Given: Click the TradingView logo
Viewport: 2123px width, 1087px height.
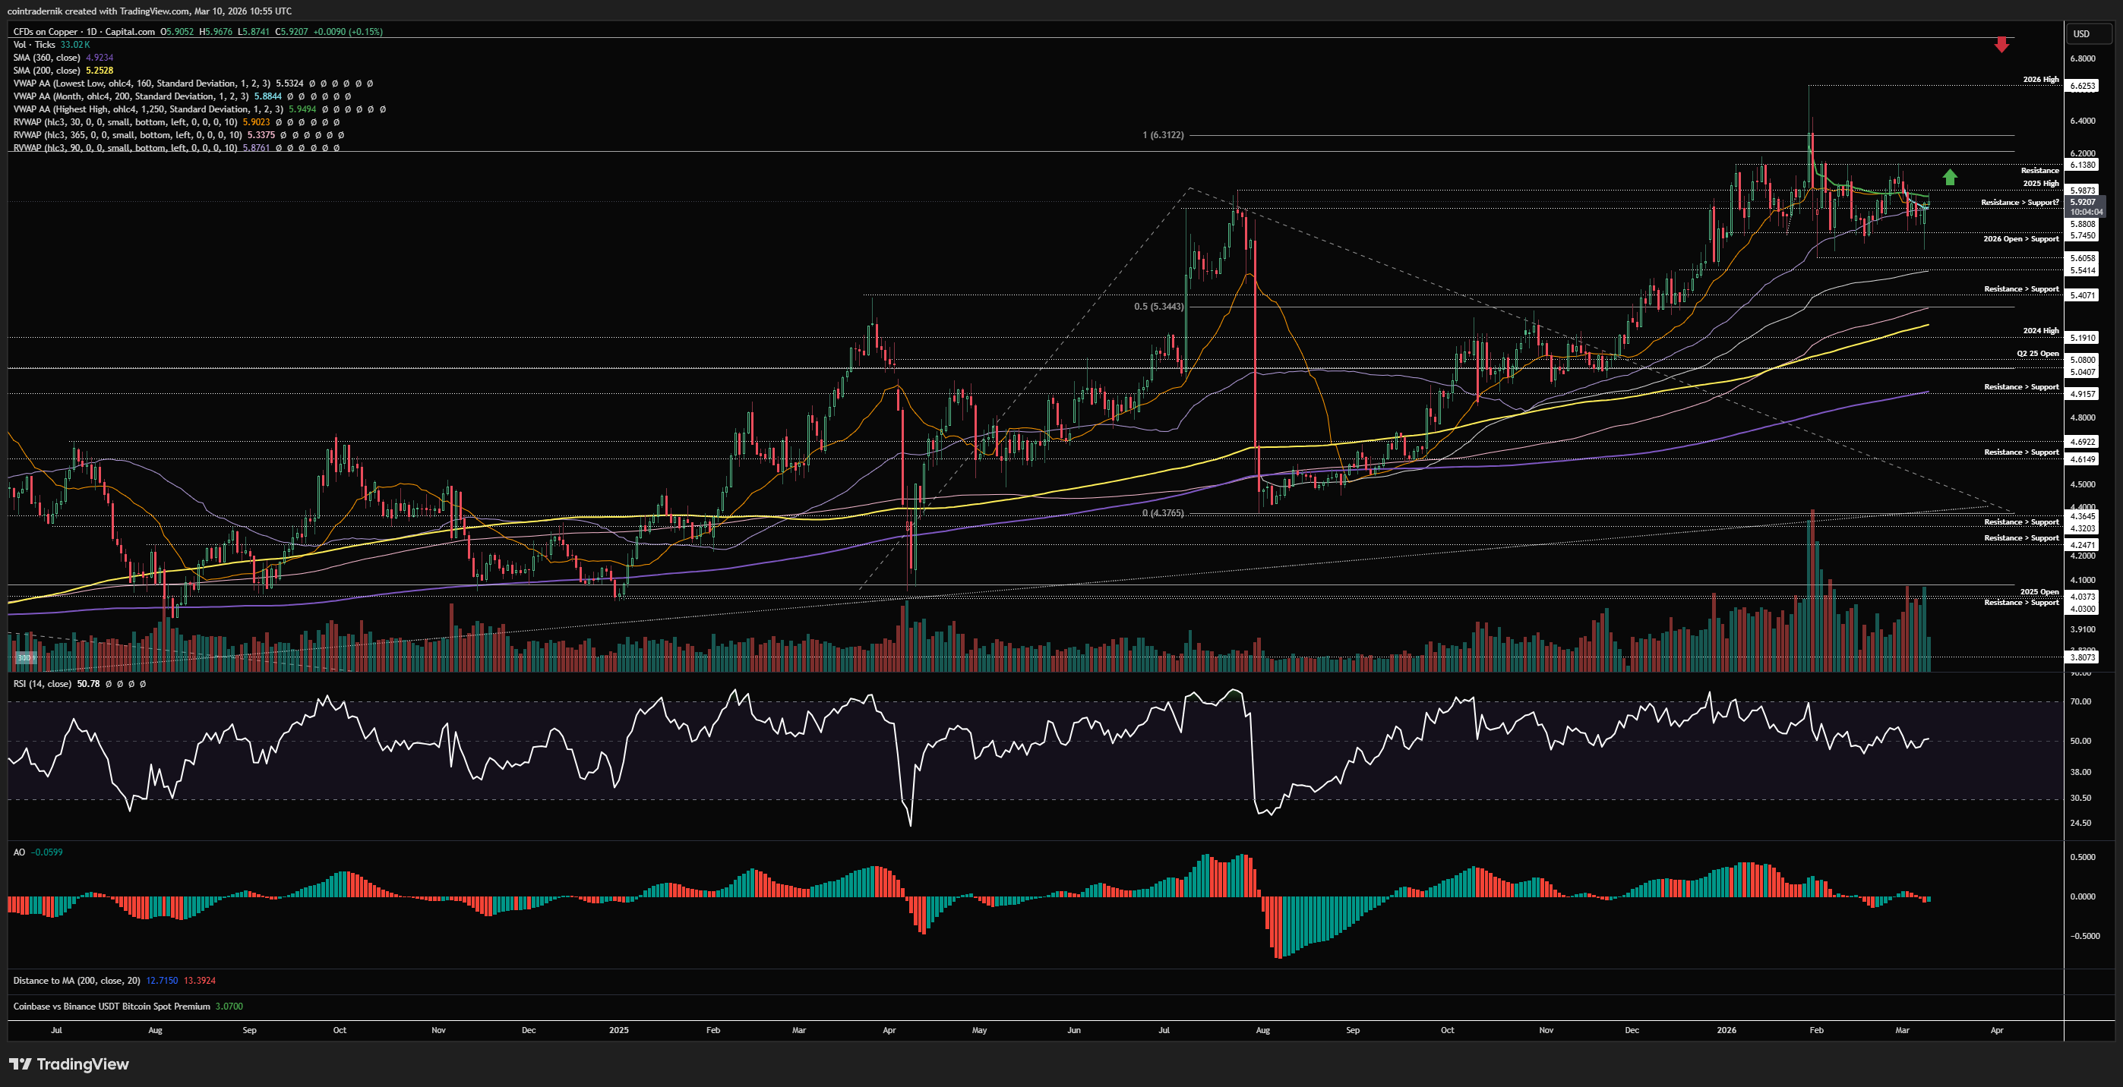Looking at the screenshot, I should 69,1064.
